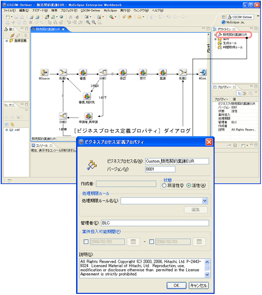Select the 申請者_再申請 work node
The width and height of the screenshot is (262, 295).
[88, 116]
